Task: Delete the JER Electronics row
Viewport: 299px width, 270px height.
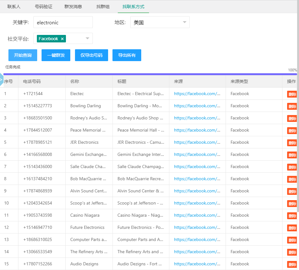Action: coord(292,143)
